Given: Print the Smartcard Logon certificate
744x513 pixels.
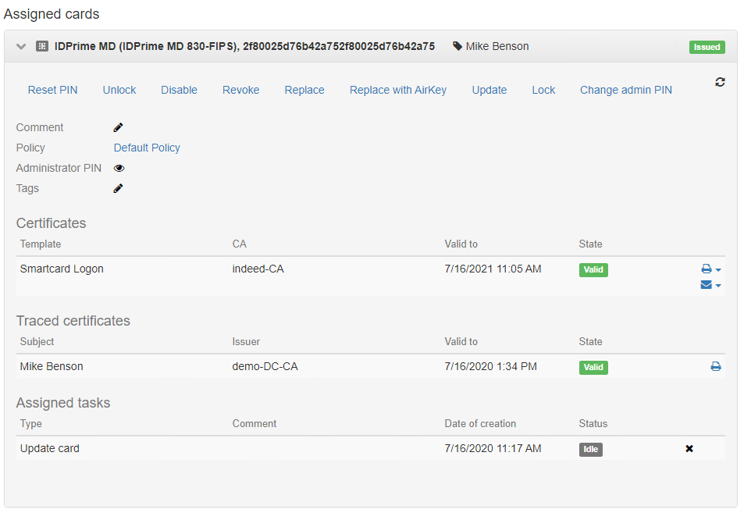Looking at the screenshot, I should (707, 269).
